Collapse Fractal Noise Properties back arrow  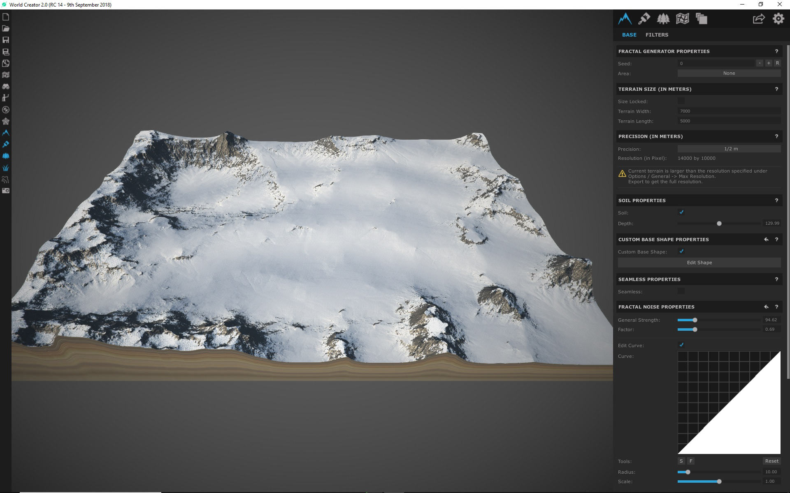coord(766,307)
